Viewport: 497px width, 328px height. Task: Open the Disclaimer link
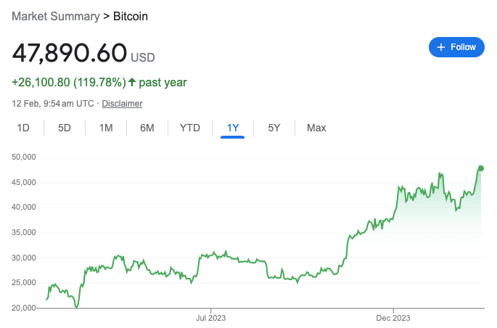click(x=122, y=104)
